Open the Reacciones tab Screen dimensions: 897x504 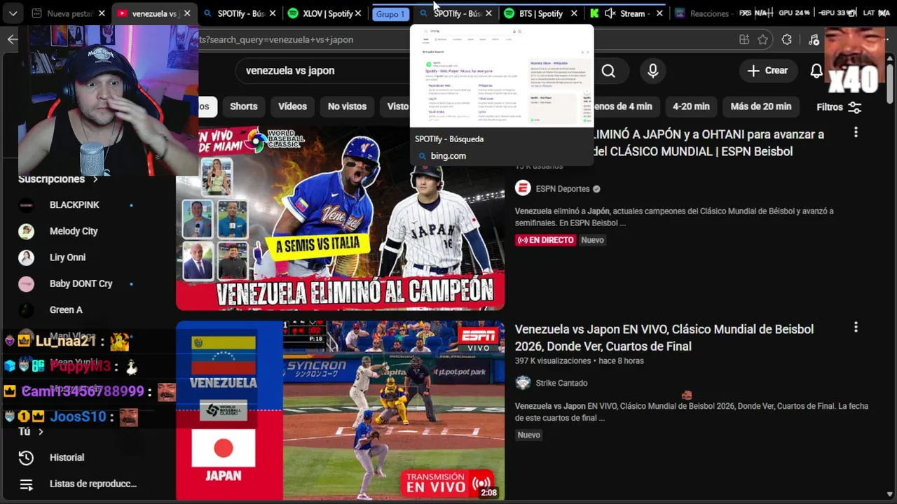point(708,13)
